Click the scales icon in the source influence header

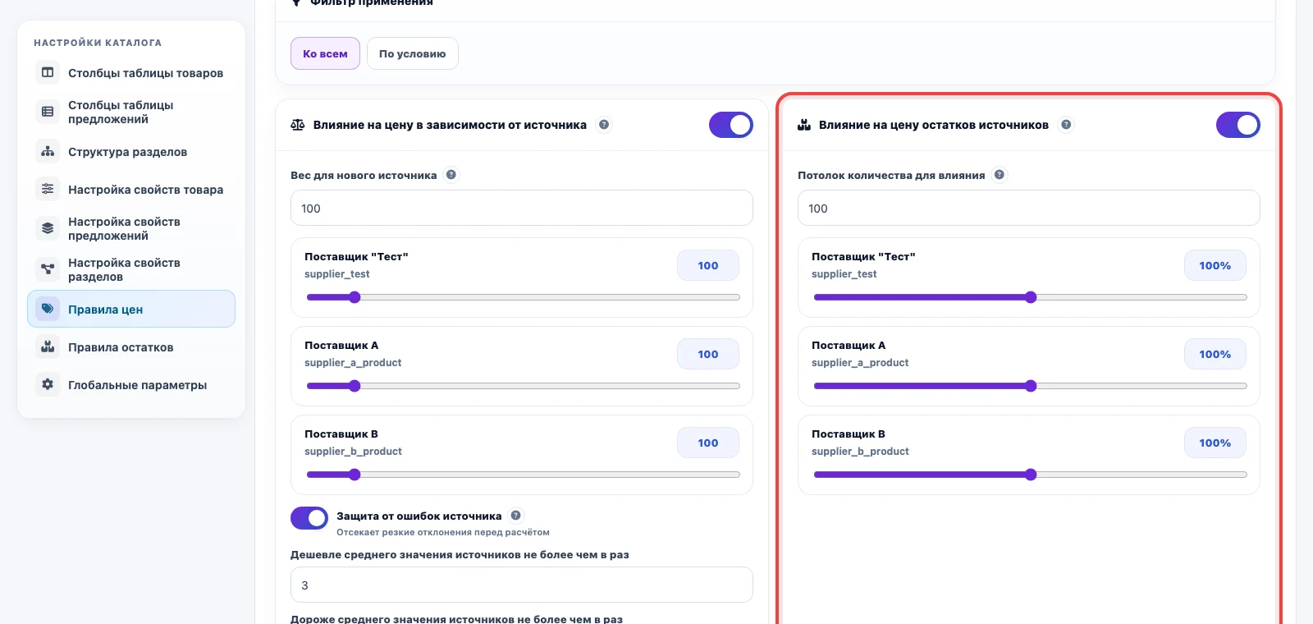[298, 125]
